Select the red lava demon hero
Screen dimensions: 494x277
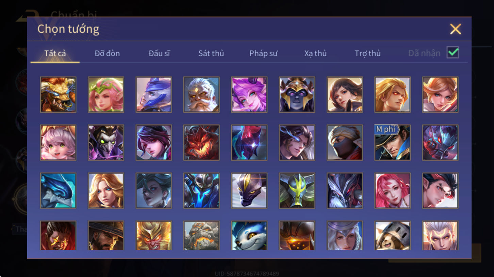(201, 143)
